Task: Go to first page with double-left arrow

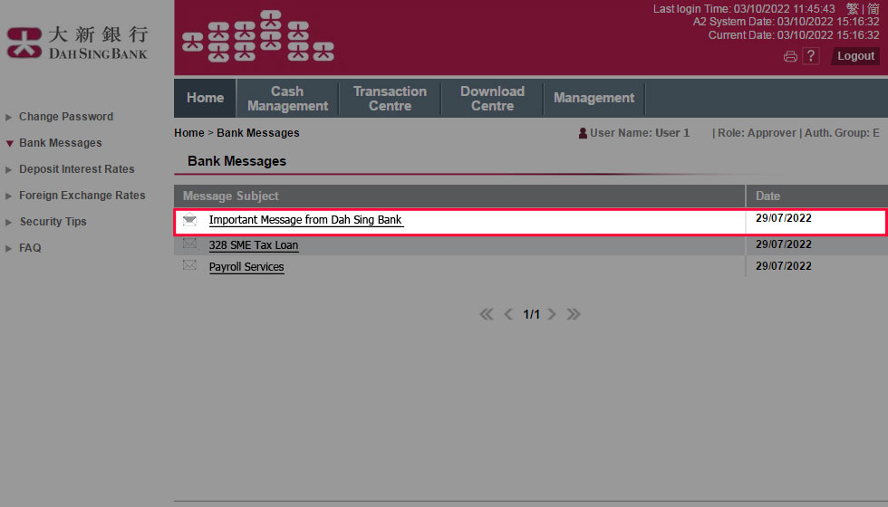Action: click(x=486, y=314)
